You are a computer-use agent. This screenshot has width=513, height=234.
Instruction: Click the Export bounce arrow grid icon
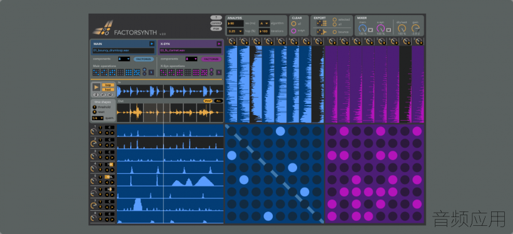click(x=322, y=32)
